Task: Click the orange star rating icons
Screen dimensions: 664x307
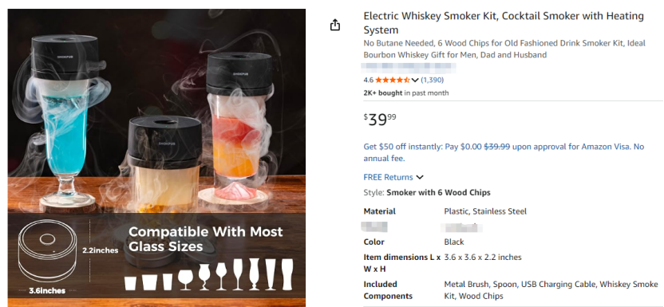Action: coord(392,80)
